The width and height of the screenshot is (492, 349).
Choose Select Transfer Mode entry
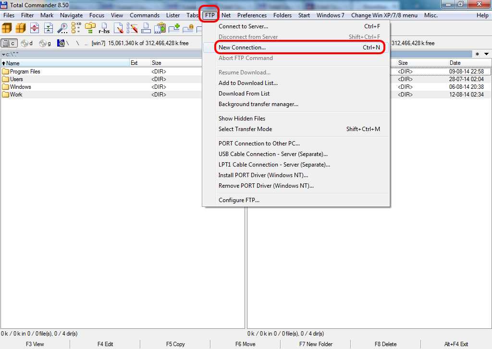click(x=296, y=129)
